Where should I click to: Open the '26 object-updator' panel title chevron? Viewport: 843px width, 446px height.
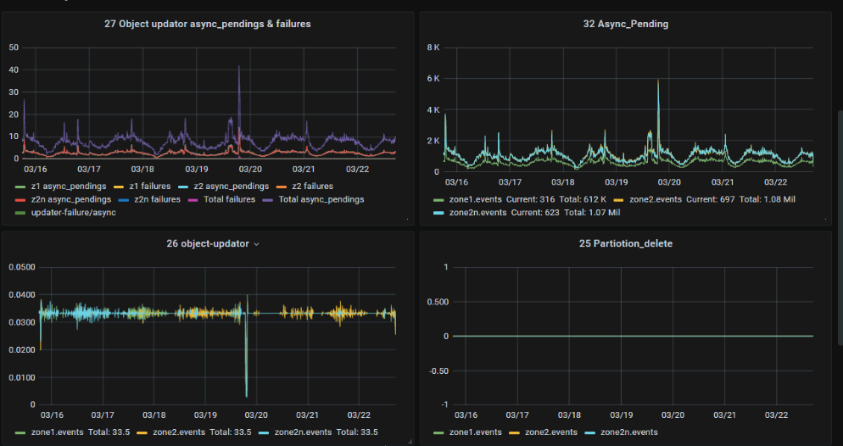(257, 244)
